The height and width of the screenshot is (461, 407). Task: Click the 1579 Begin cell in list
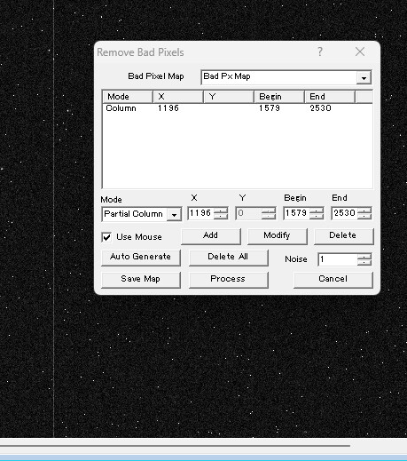pos(270,108)
